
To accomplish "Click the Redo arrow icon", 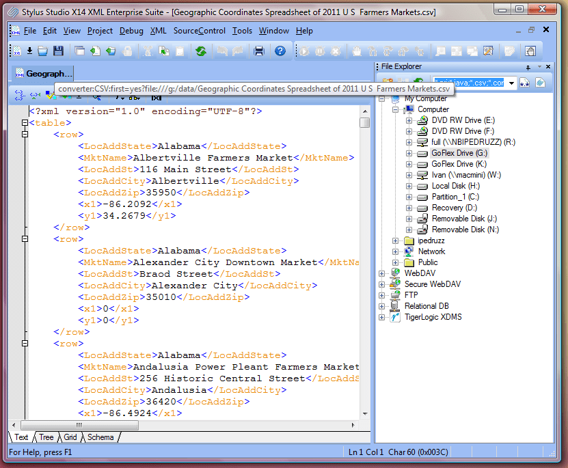I will (238, 51).
